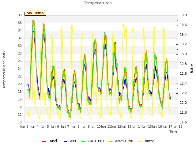The image size is (196, 147).
Task: Click the 12.6 right axis value
Action: [183, 73]
